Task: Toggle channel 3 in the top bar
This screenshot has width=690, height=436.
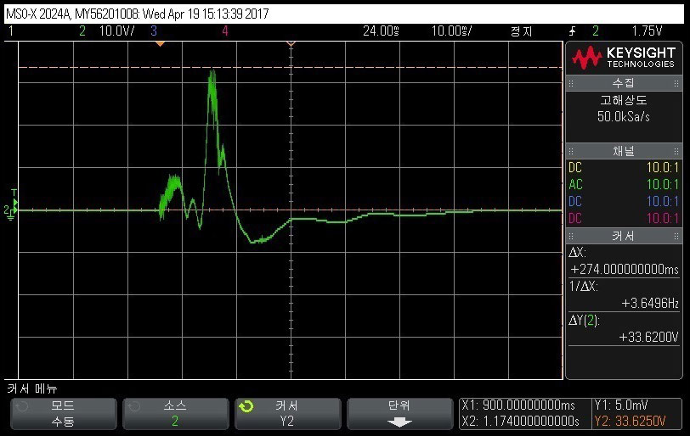Action: pyautogui.click(x=154, y=31)
